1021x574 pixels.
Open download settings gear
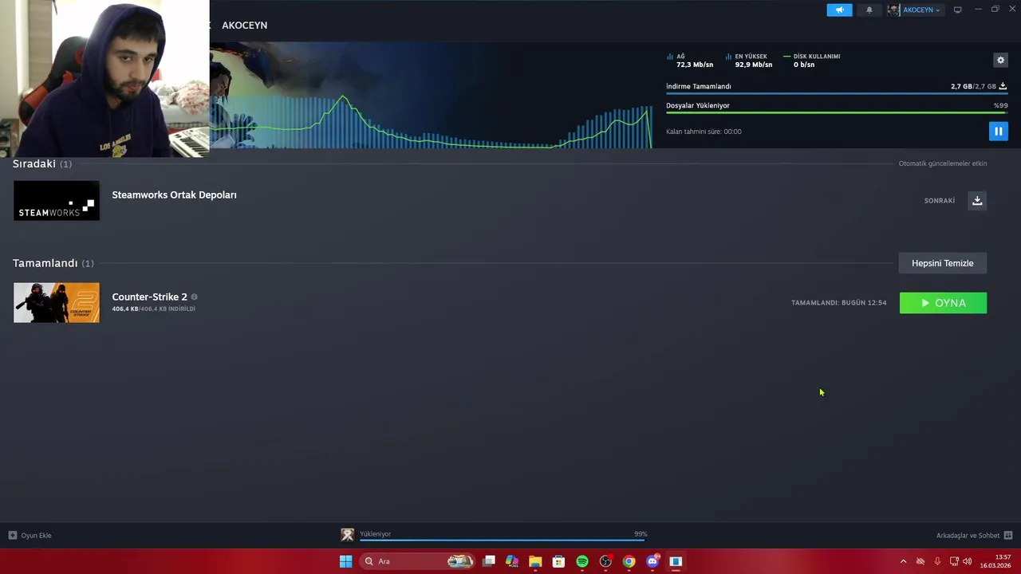coord(1000,60)
